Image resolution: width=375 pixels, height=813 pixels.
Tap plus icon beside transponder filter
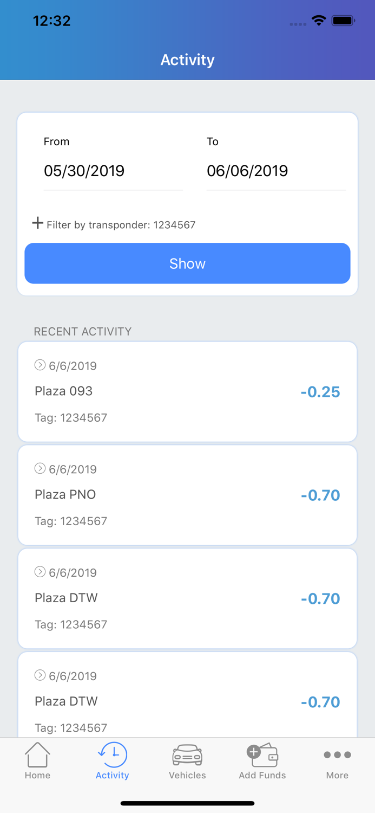pyautogui.click(x=37, y=223)
